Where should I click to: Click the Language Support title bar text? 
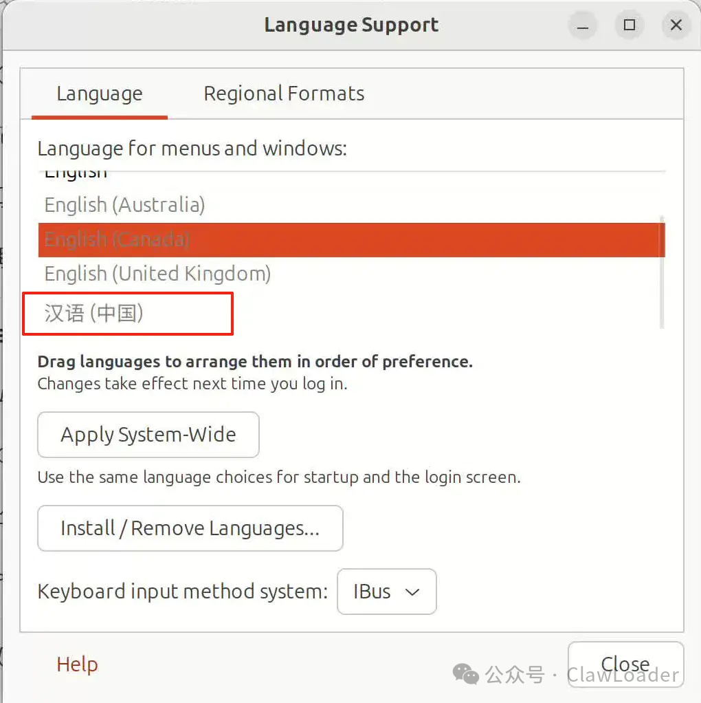coord(351,25)
